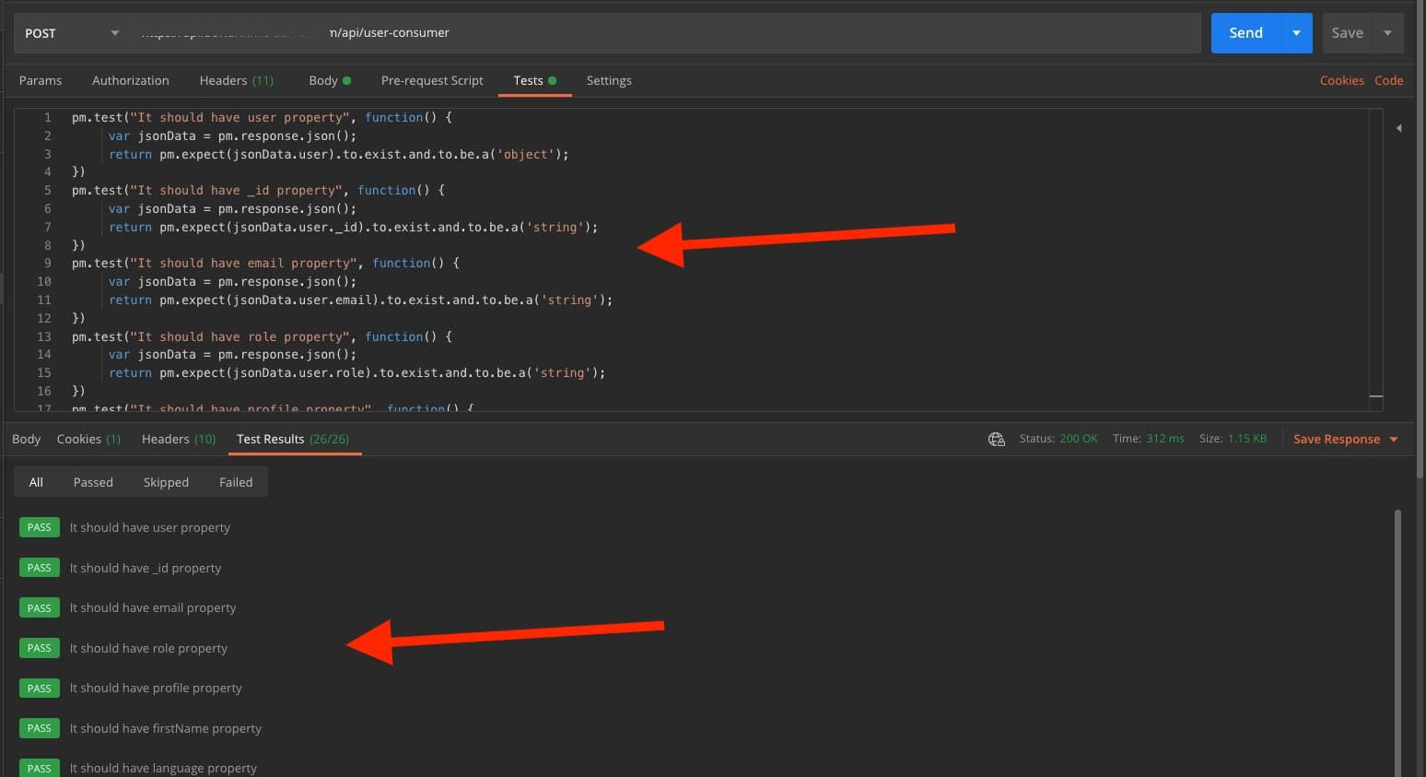Switch to the Params tab
Viewport: 1426px width, 777px height.
click(x=41, y=80)
